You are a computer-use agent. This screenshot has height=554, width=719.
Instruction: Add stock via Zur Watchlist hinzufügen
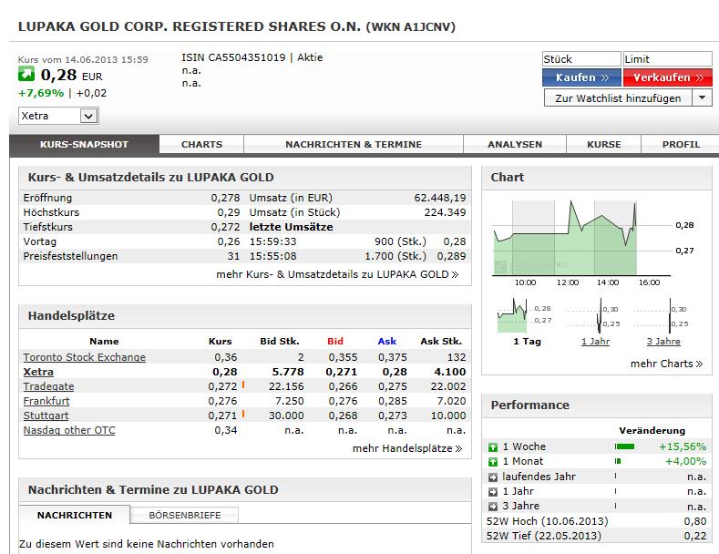(618, 97)
